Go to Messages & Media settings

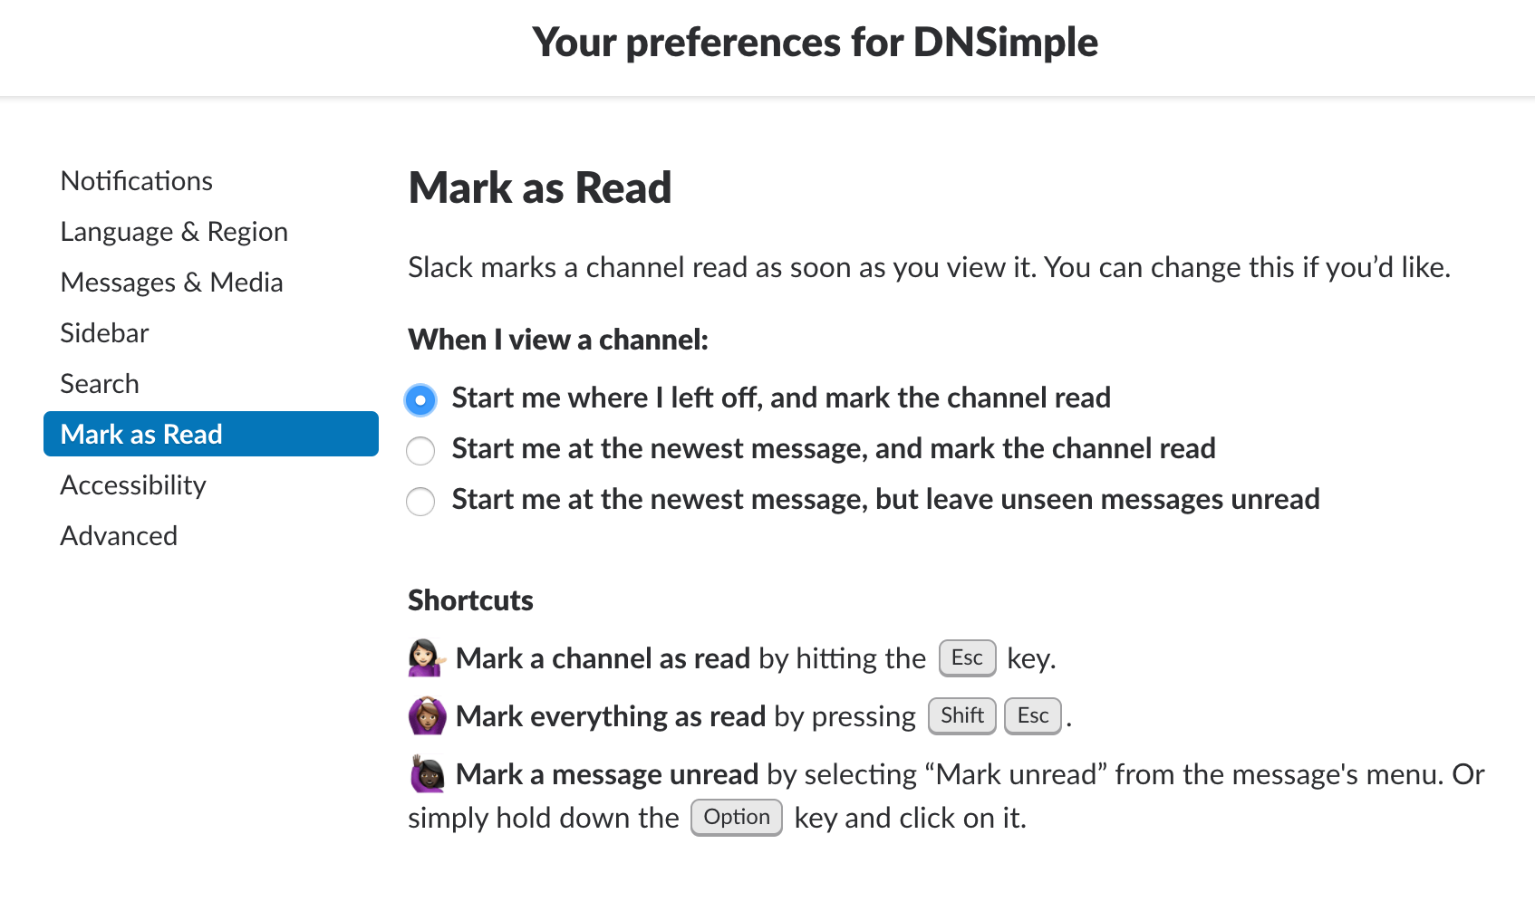[x=172, y=283]
